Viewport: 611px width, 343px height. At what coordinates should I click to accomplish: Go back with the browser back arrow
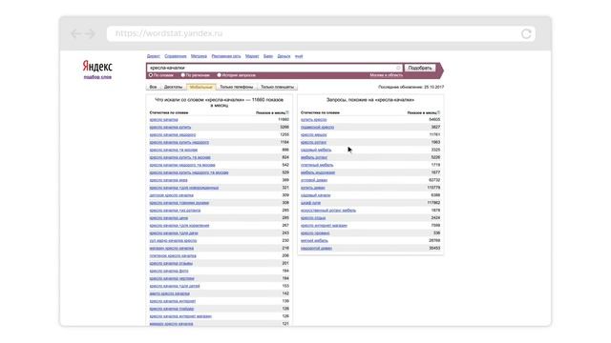click(76, 34)
